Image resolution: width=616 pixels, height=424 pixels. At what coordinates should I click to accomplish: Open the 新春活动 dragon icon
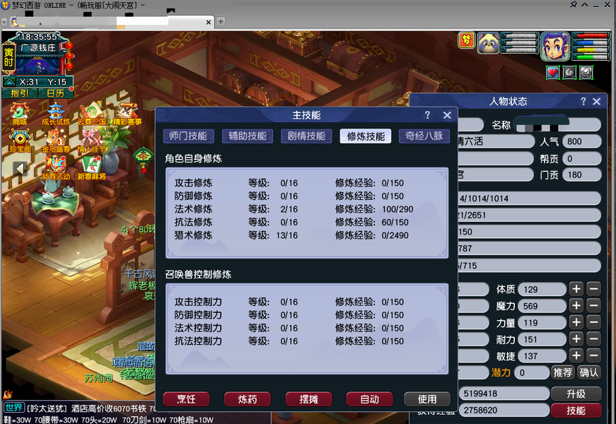[x=56, y=168]
